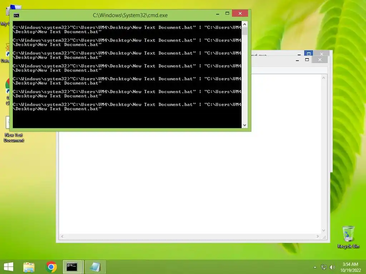The height and width of the screenshot is (274, 366).
Task: Click the cmd.exe scrollbar down arrow
Action: (244, 125)
